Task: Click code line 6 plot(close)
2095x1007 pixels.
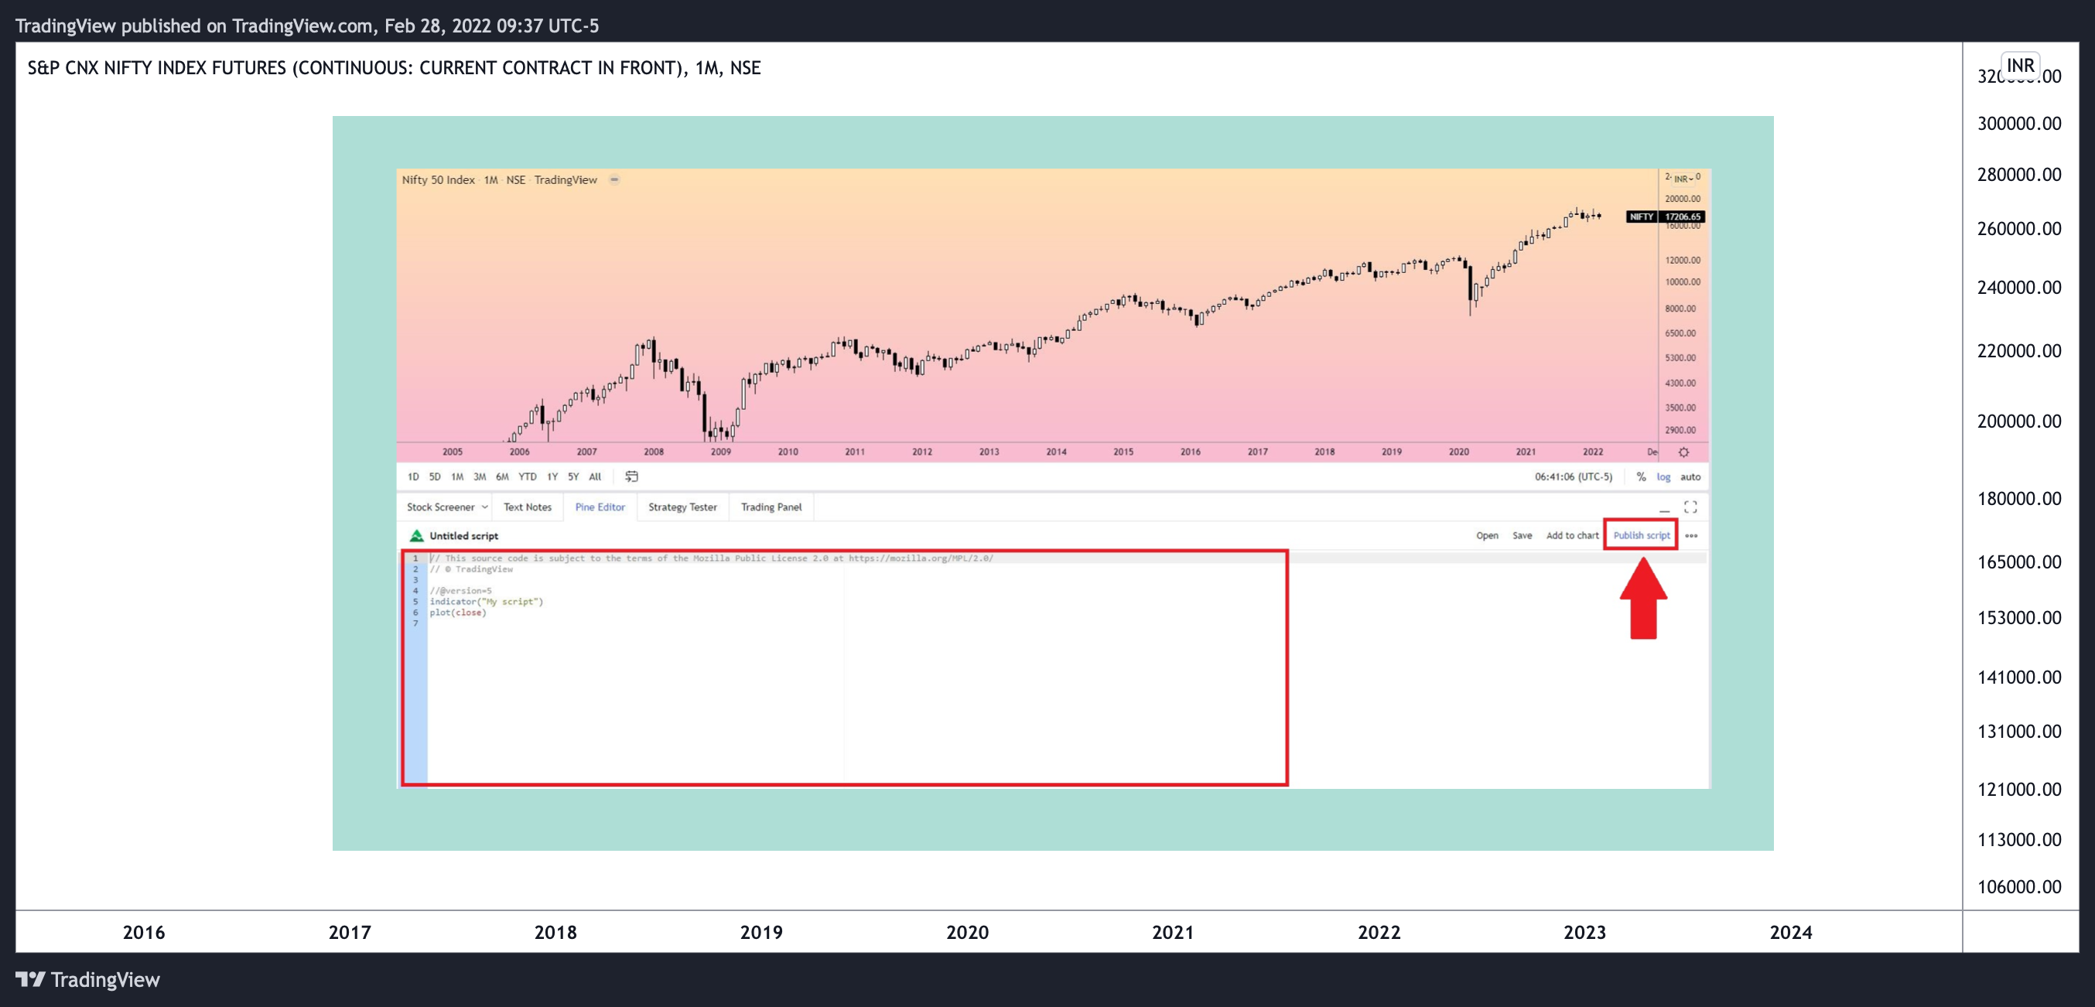Action: click(x=458, y=613)
